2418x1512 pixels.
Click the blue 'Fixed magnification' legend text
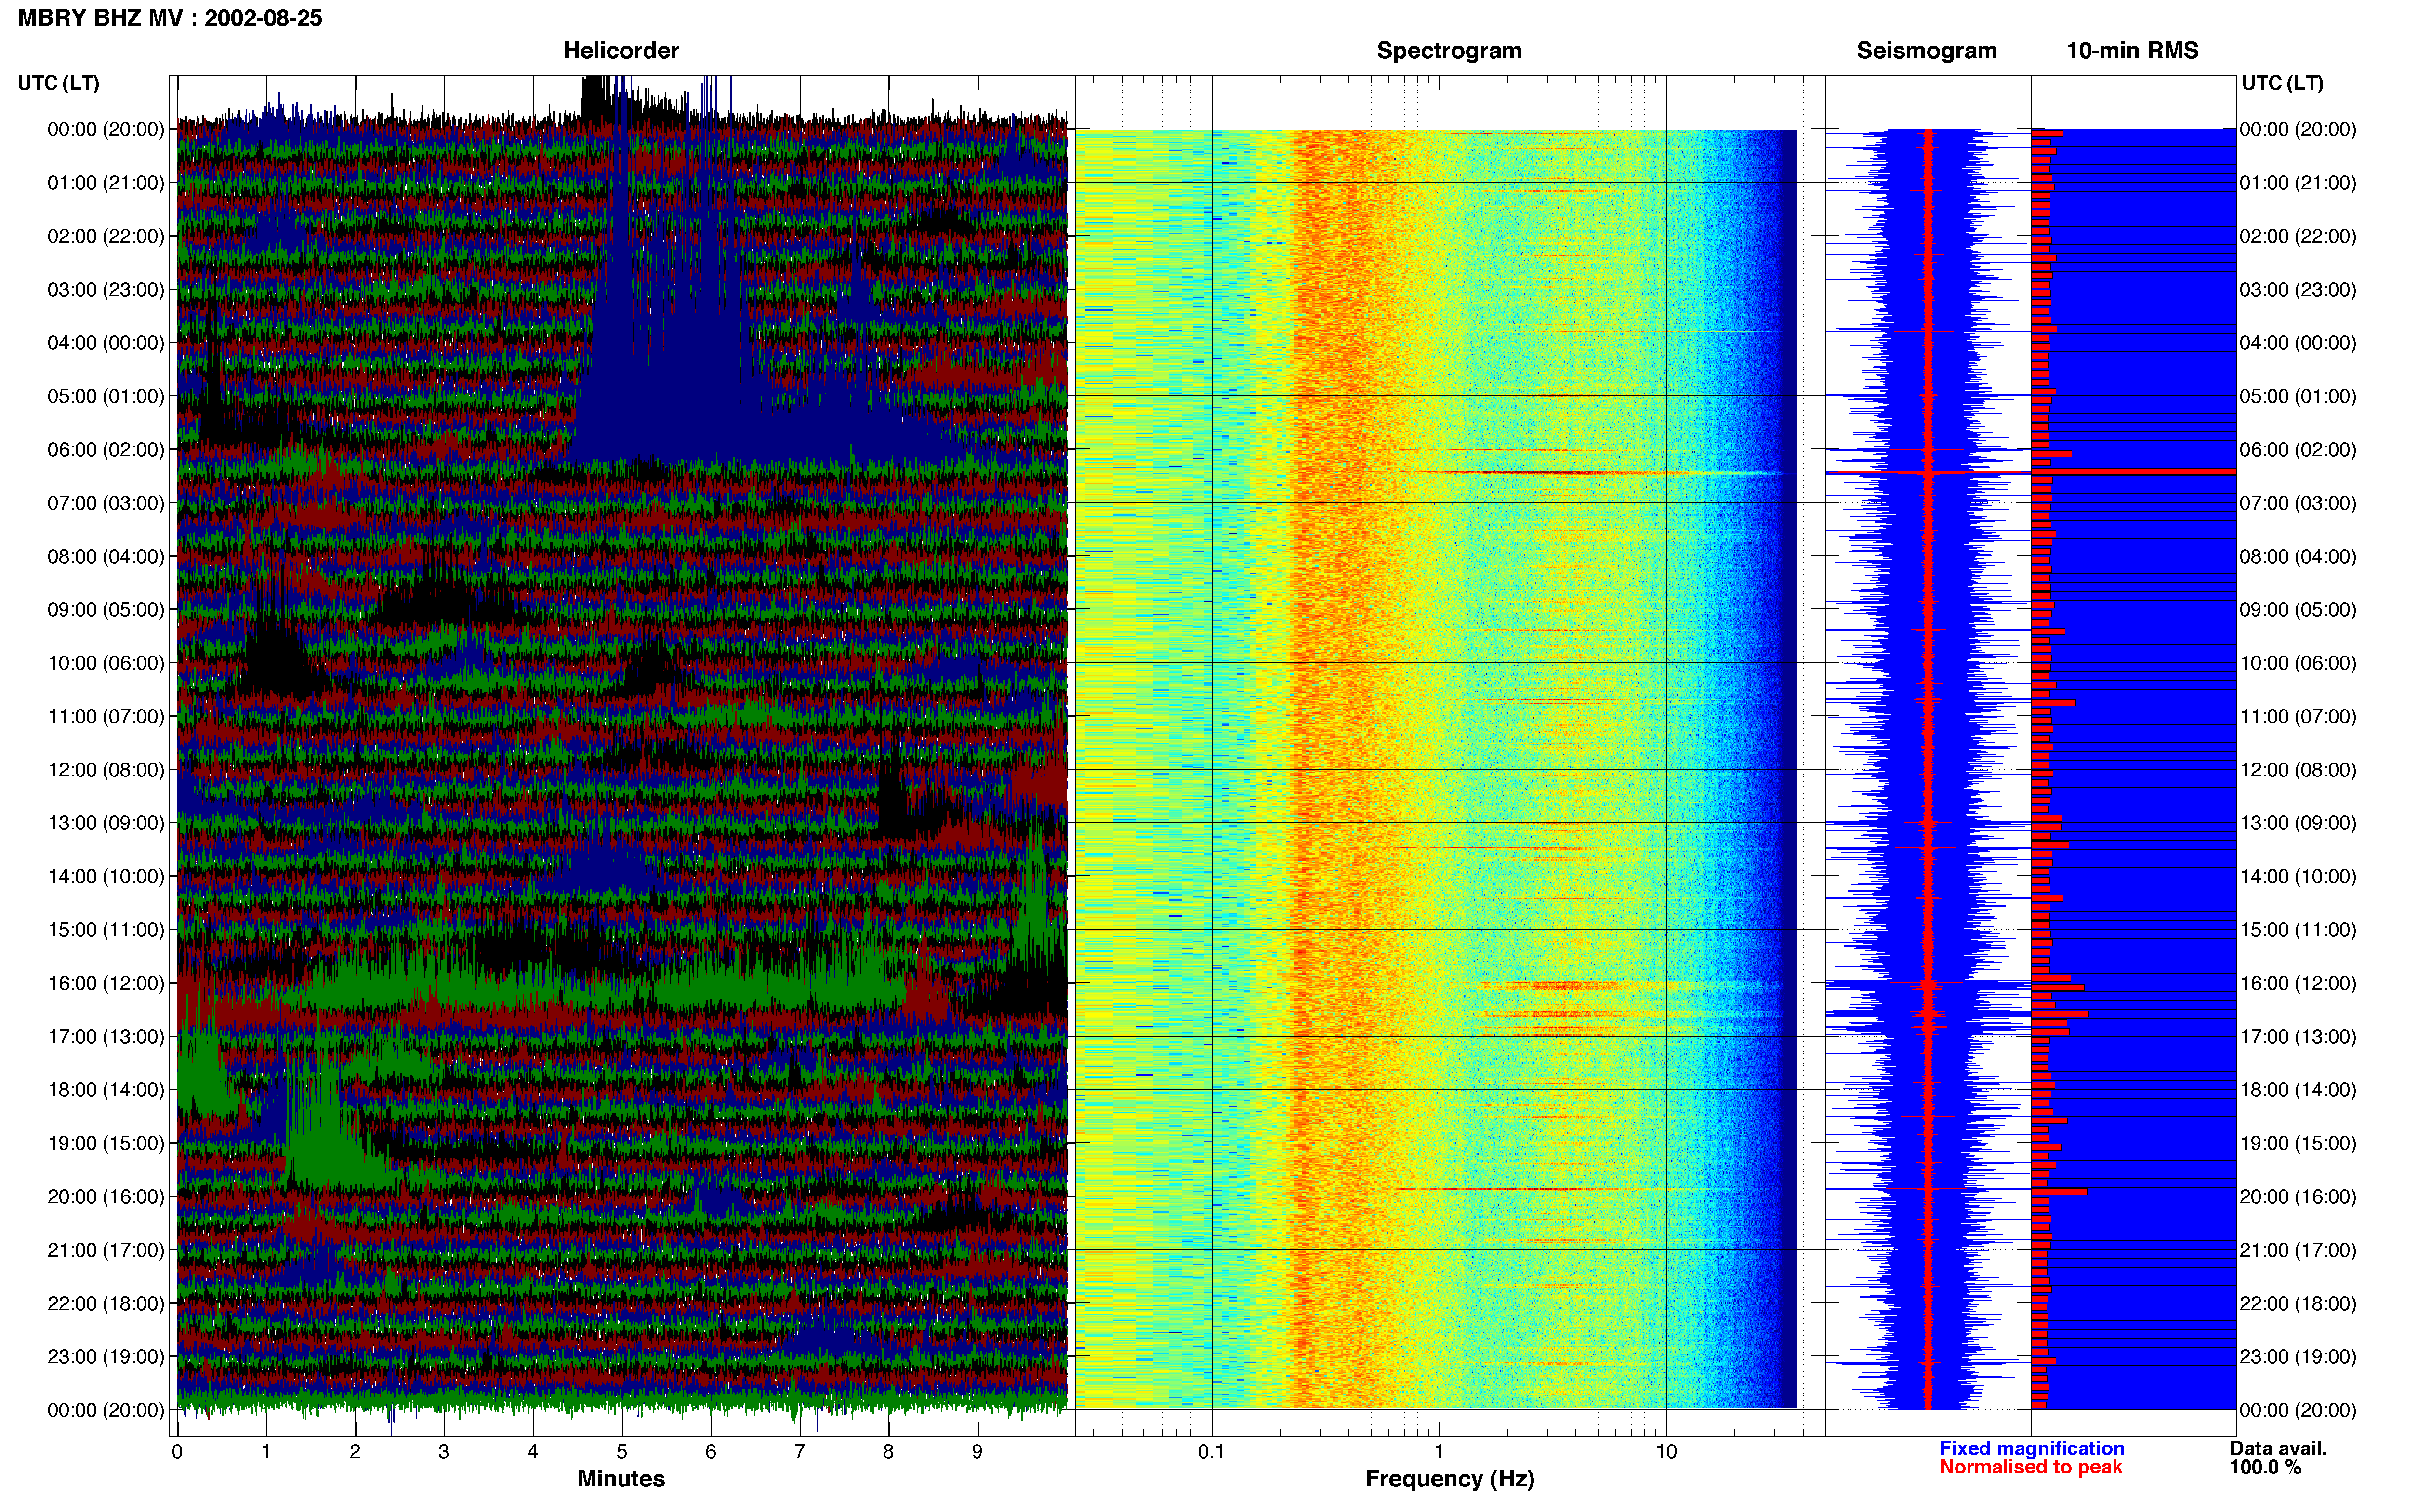coord(2031,1448)
